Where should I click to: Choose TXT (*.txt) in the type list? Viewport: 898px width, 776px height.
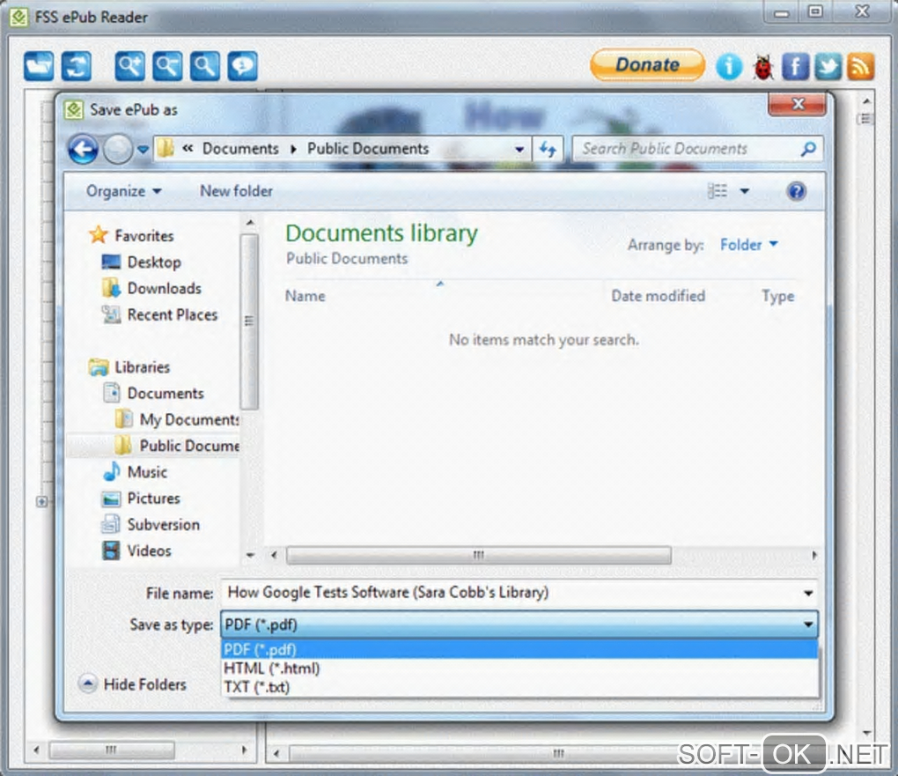coord(519,686)
